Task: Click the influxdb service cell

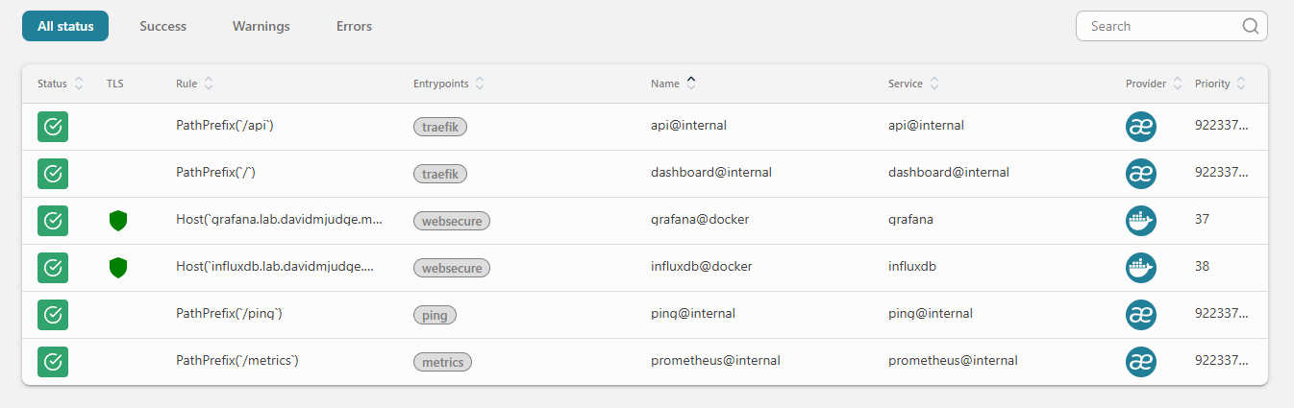Action: (x=912, y=266)
